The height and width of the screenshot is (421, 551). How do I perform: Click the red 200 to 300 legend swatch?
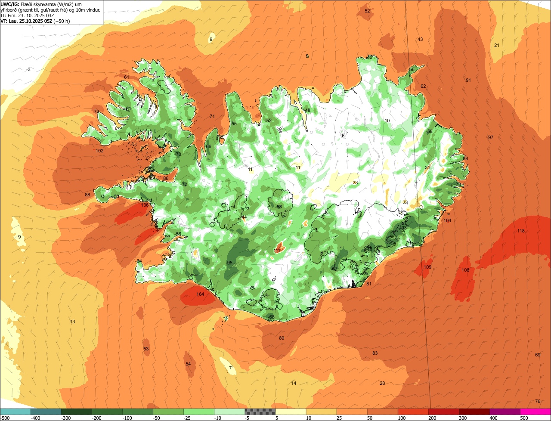[443, 412]
